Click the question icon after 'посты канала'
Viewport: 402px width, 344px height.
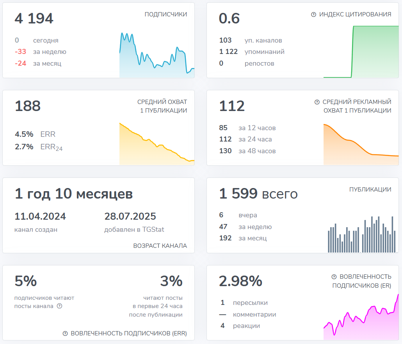point(59,306)
